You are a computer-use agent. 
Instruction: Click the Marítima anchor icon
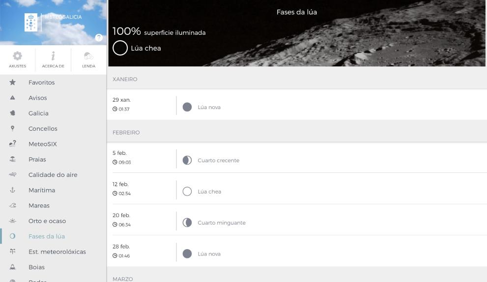(13, 190)
